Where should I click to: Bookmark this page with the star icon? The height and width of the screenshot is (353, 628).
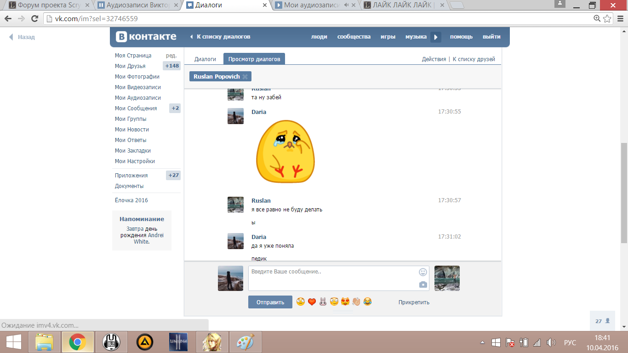click(x=607, y=19)
